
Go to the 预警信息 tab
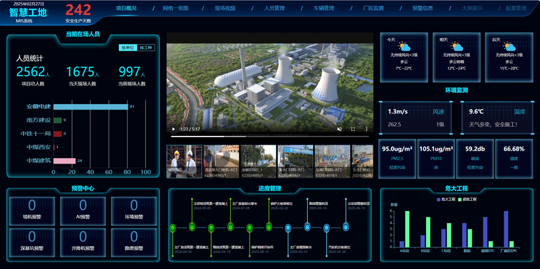423,8
